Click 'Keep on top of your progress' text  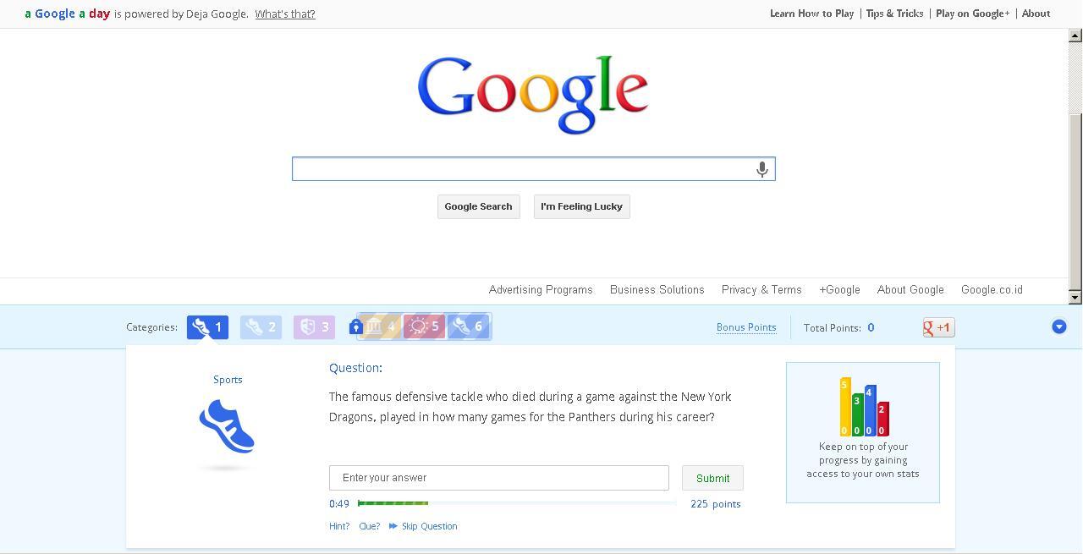863,460
